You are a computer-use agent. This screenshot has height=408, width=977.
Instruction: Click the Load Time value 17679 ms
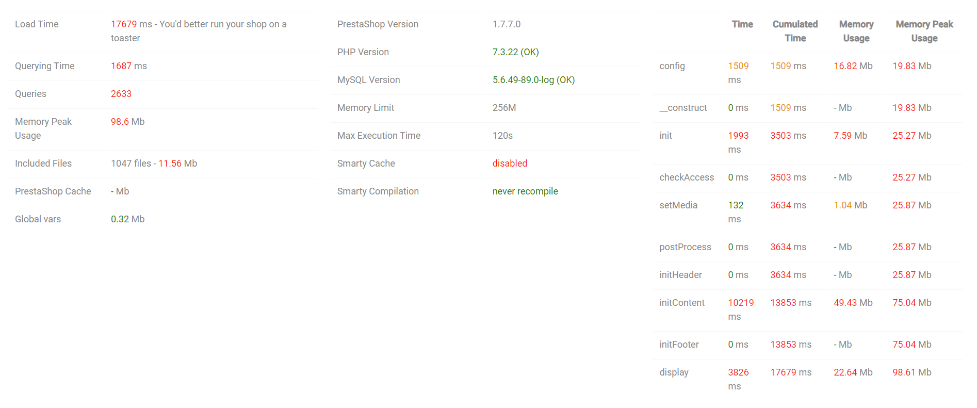point(132,24)
